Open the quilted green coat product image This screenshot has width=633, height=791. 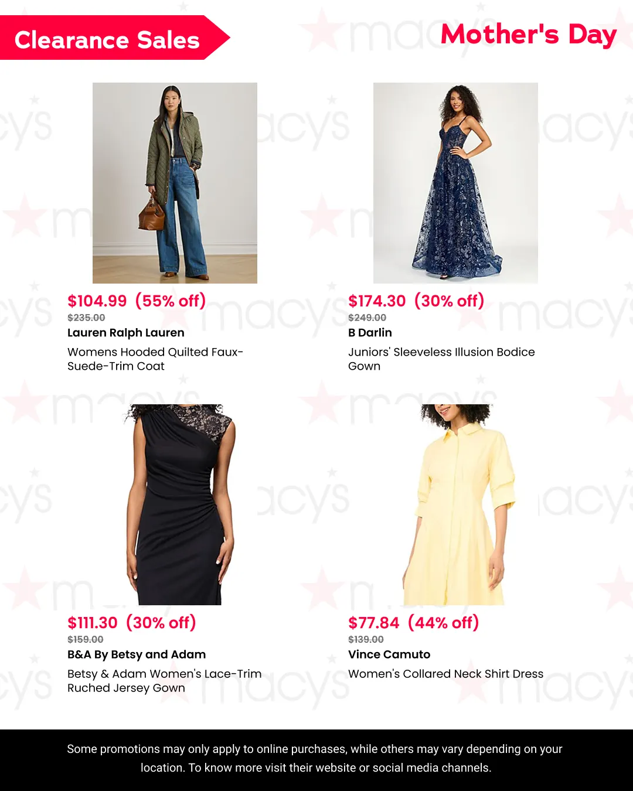tap(175, 183)
